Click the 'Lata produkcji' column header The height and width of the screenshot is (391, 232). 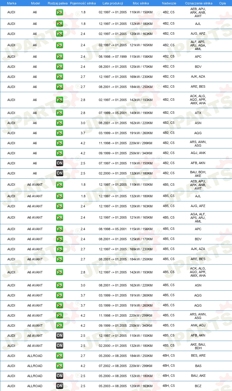[113, 3]
